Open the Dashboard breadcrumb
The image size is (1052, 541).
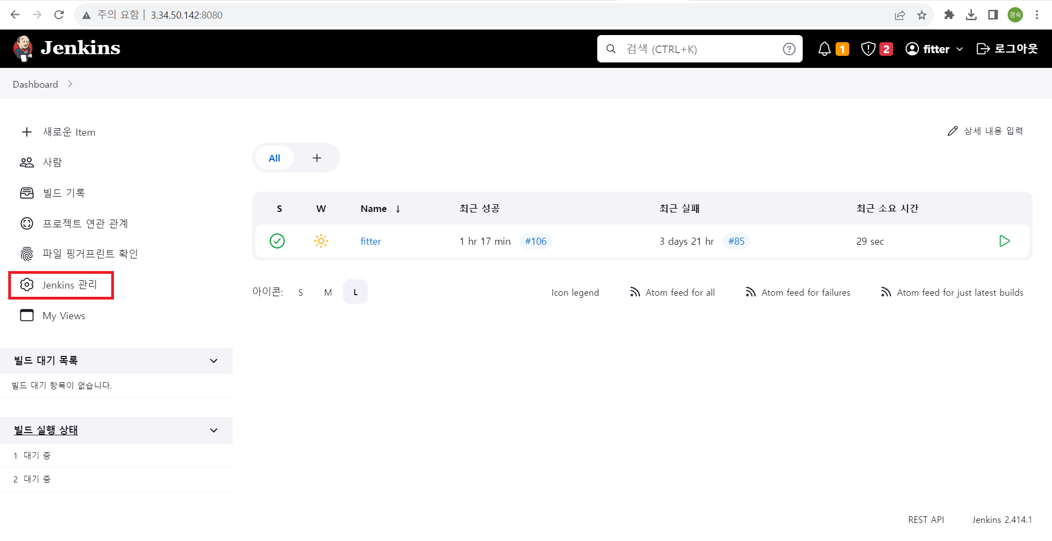pyautogui.click(x=35, y=84)
